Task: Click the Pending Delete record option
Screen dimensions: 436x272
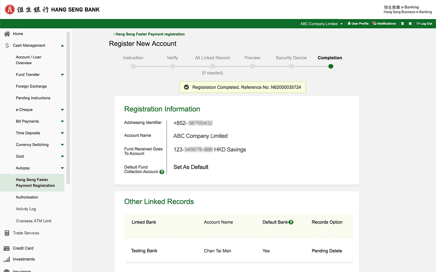Action: coord(327,251)
